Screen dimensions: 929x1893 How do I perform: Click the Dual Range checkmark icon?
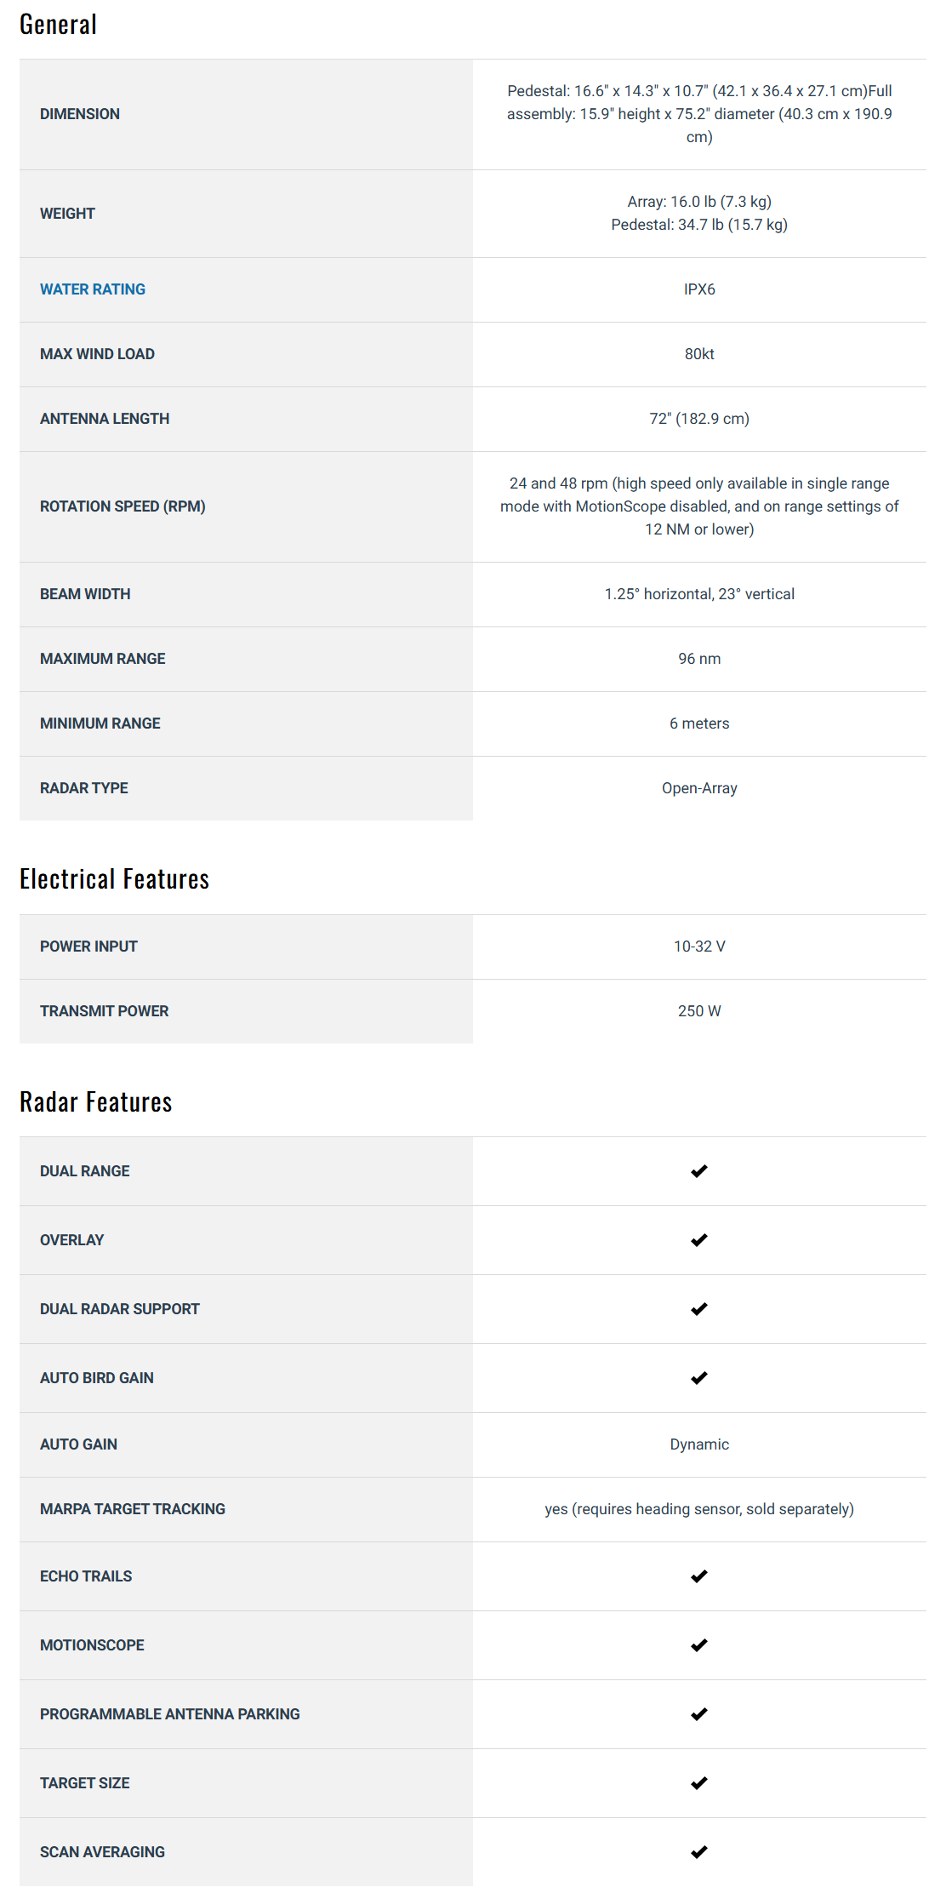[698, 1171]
